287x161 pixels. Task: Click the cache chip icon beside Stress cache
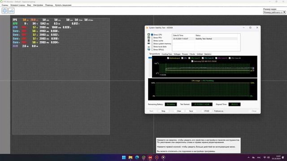(x=148, y=41)
